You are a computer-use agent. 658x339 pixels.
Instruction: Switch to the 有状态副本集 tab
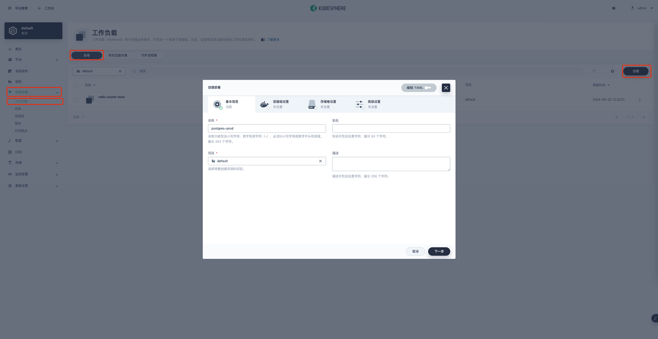[x=118, y=56]
